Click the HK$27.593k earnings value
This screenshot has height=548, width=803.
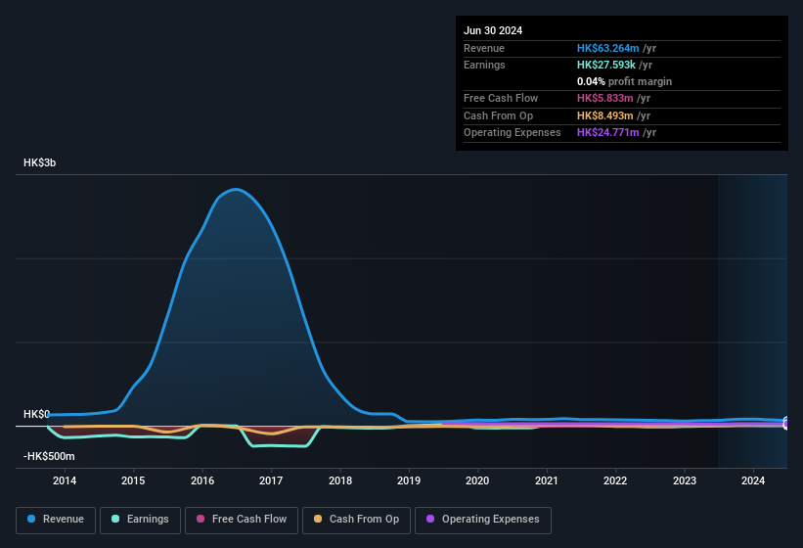pyautogui.click(x=606, y=65)
